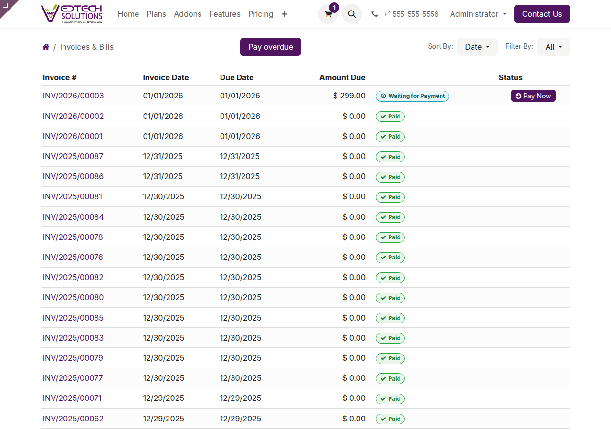Image resolution: width=611 pixels, height=430 pixels.
Task: Open invoice INV/2025/00087
Action: (x=73, y=156)
